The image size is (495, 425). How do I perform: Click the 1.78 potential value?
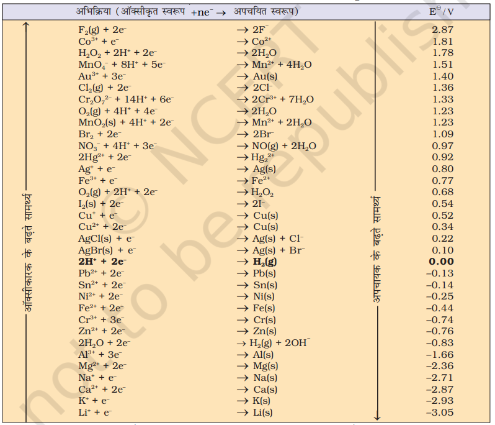[x=443, y=53]
